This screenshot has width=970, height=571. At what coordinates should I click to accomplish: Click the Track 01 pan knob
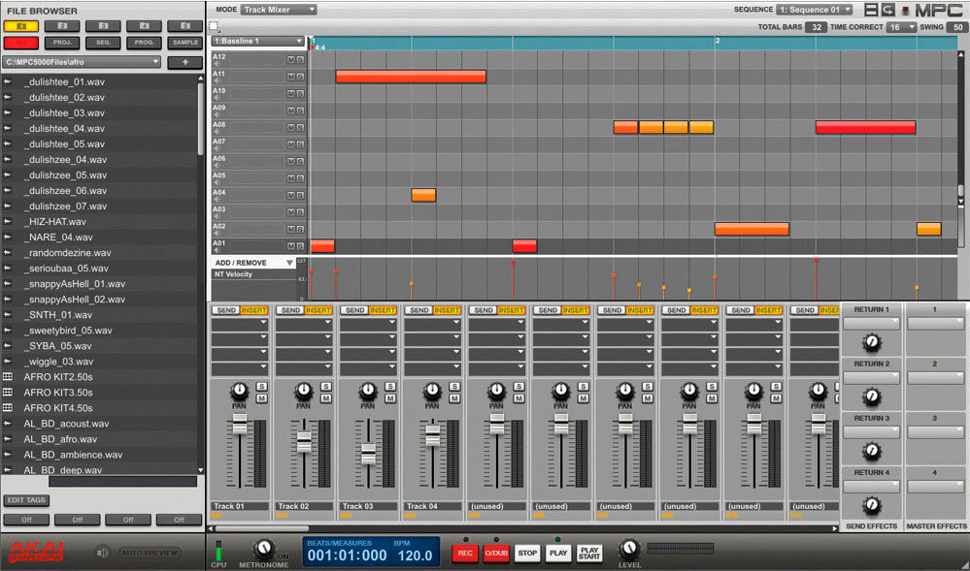239,391
